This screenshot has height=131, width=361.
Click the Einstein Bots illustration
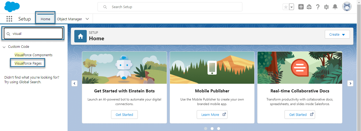125,68
